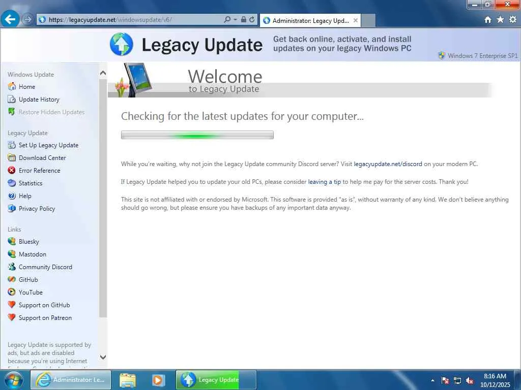Click the GitHub icon in Links
The width and height of the screenshot is (521, 390).
pyautogui.click(x=12, y=279)
